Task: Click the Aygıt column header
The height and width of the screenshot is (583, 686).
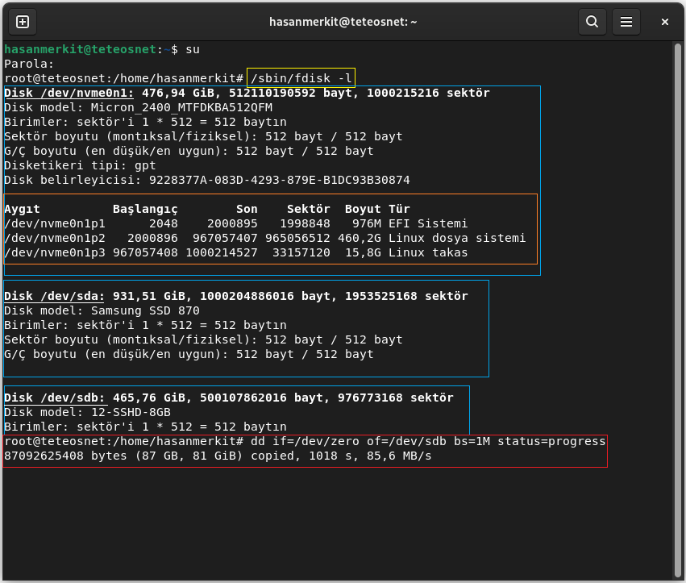Action: pos(22,209)
